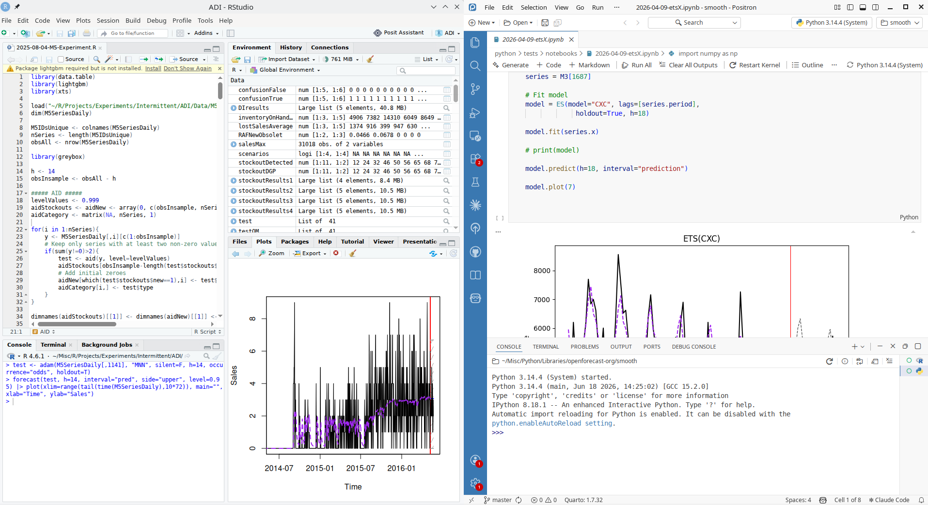The width and height of the screenshot is (928, 505).
Task: Click Posit Assistant button in RStudio
Action: coord(399,32)
